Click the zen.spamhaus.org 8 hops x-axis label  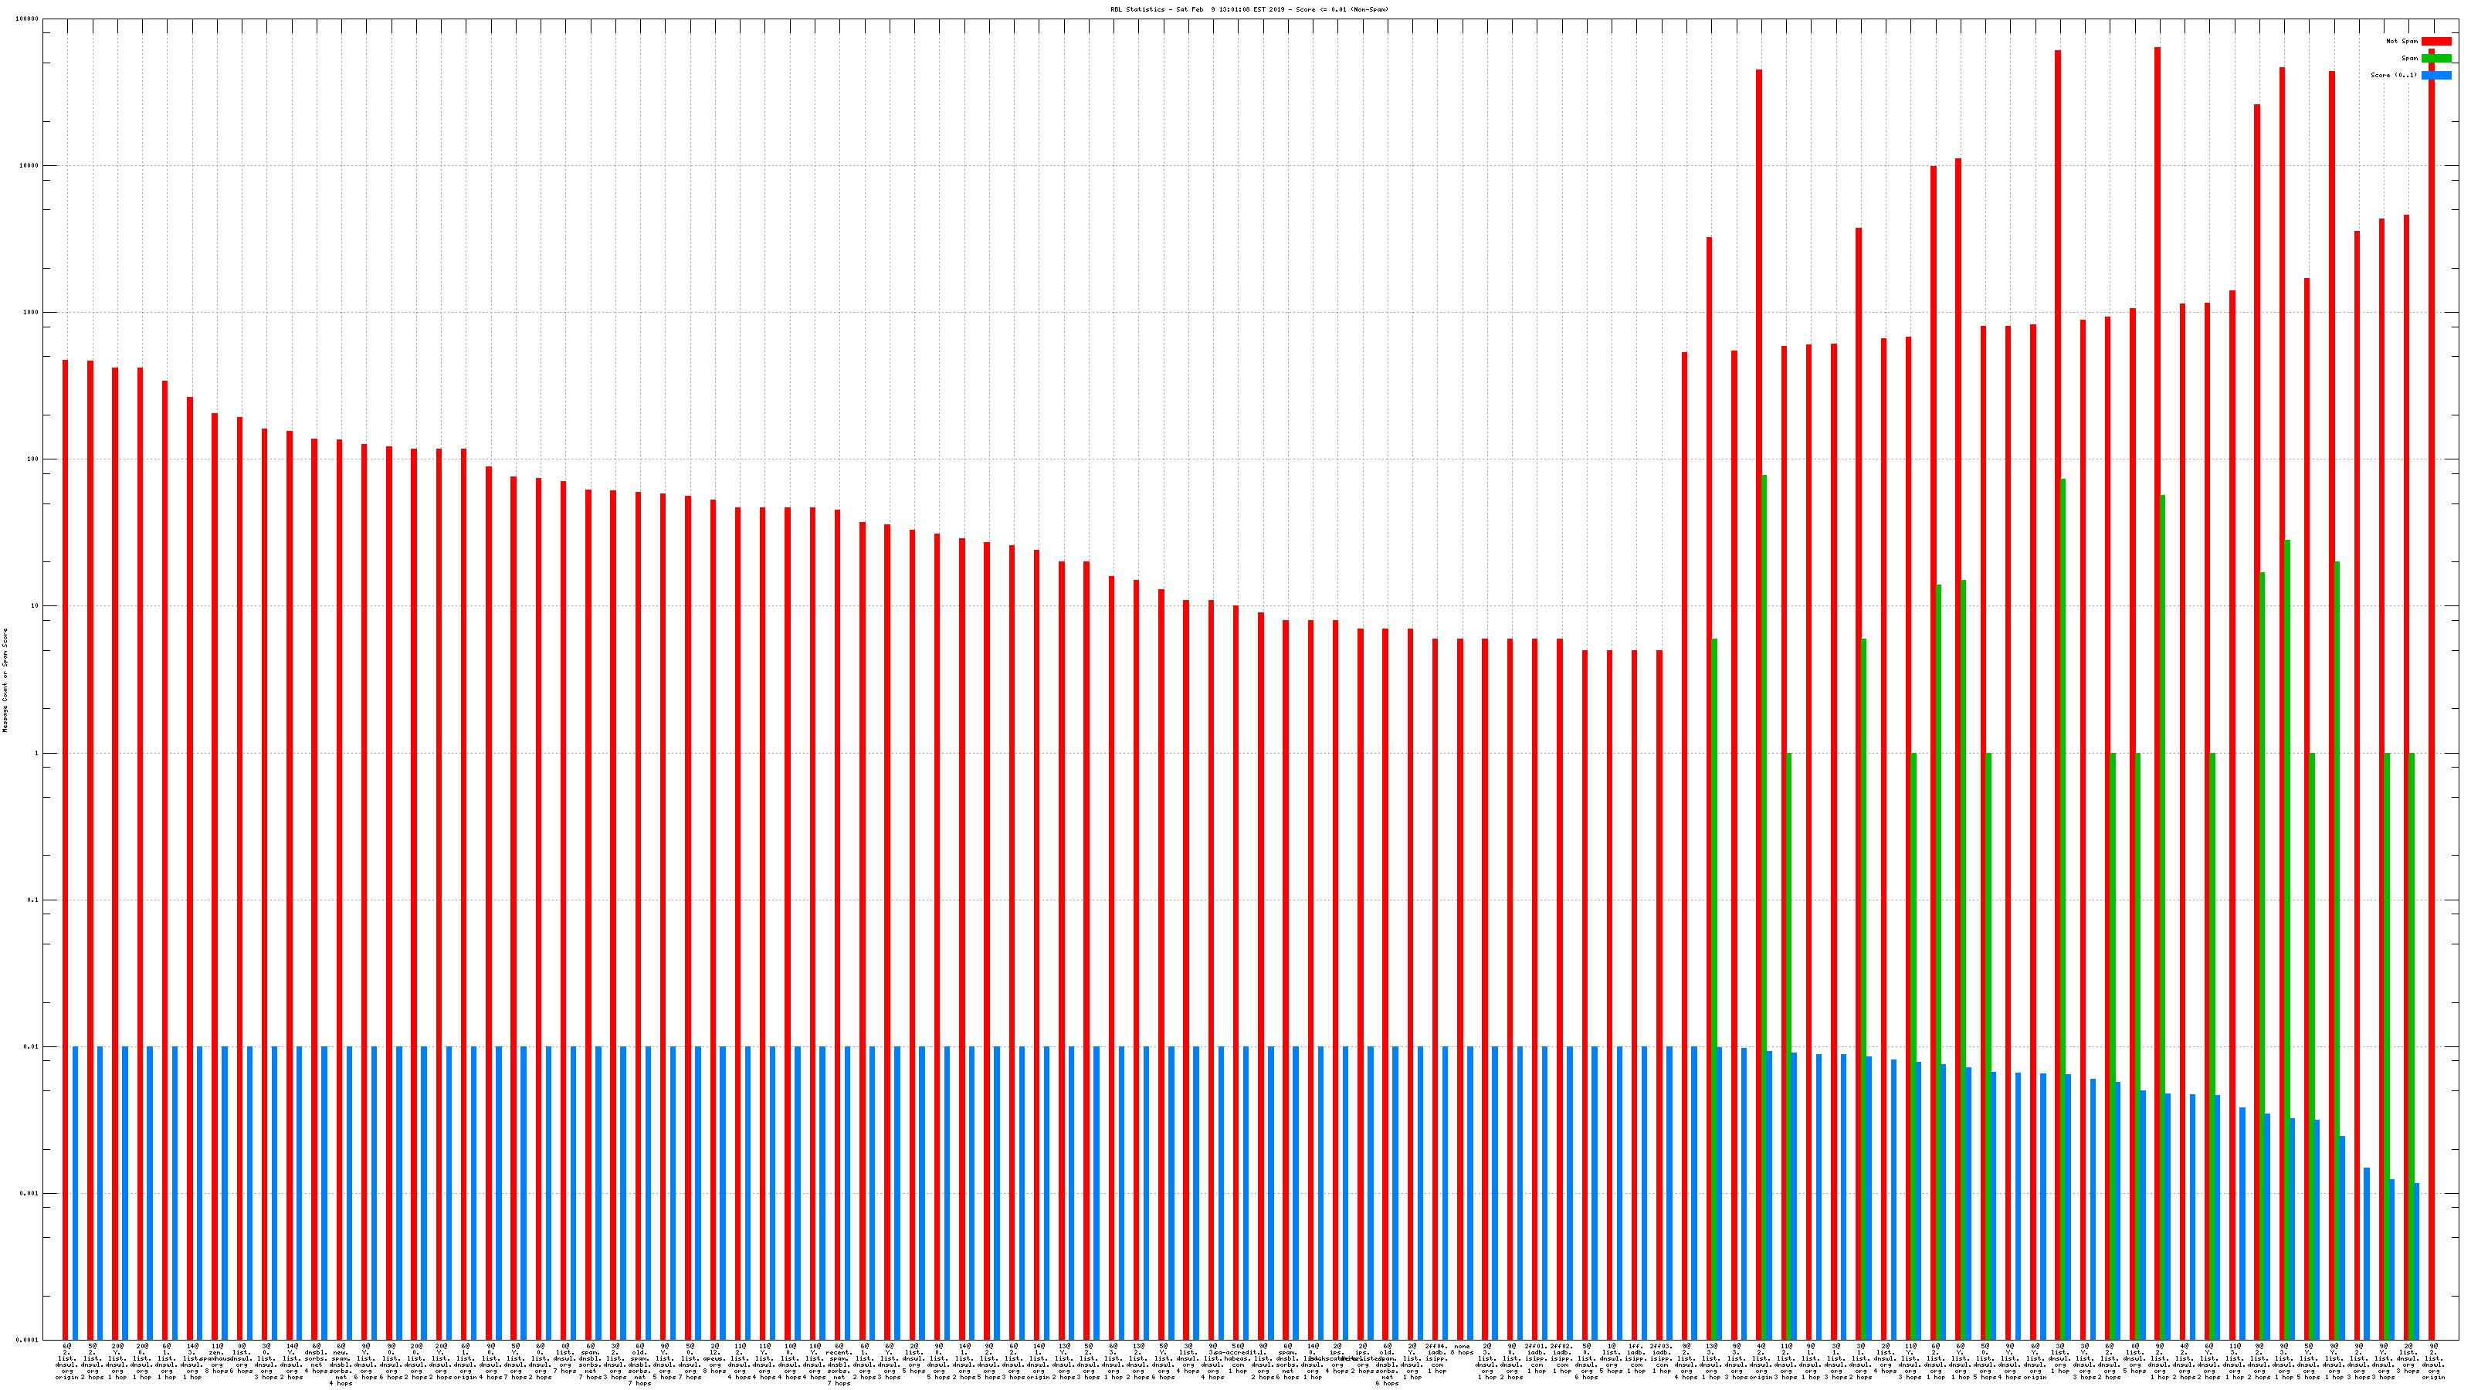point(217,1358)
